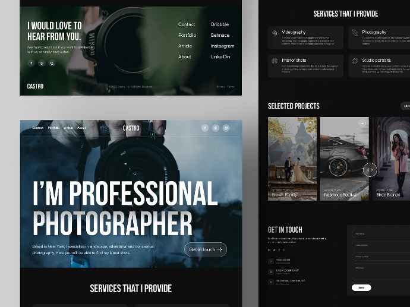Click the Studio portraits service icon
The image size is (410, 307).
(x=355, y=61)
